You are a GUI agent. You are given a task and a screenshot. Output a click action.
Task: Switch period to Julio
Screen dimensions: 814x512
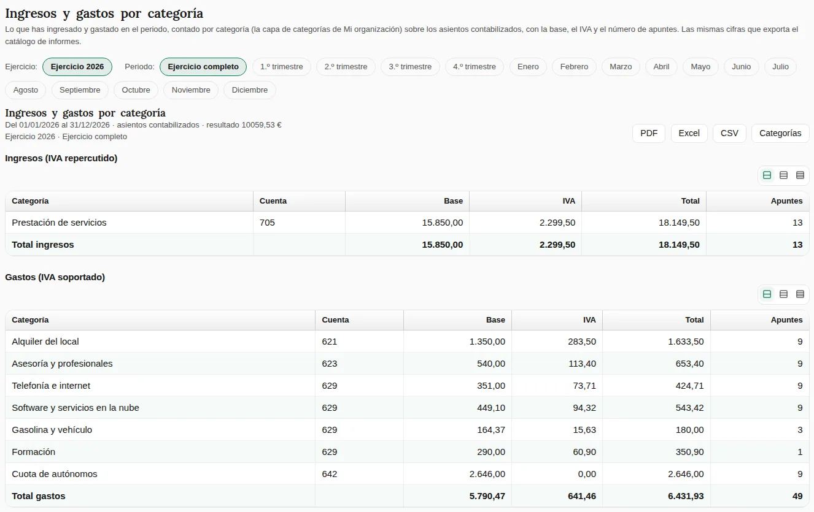[780, 67]
